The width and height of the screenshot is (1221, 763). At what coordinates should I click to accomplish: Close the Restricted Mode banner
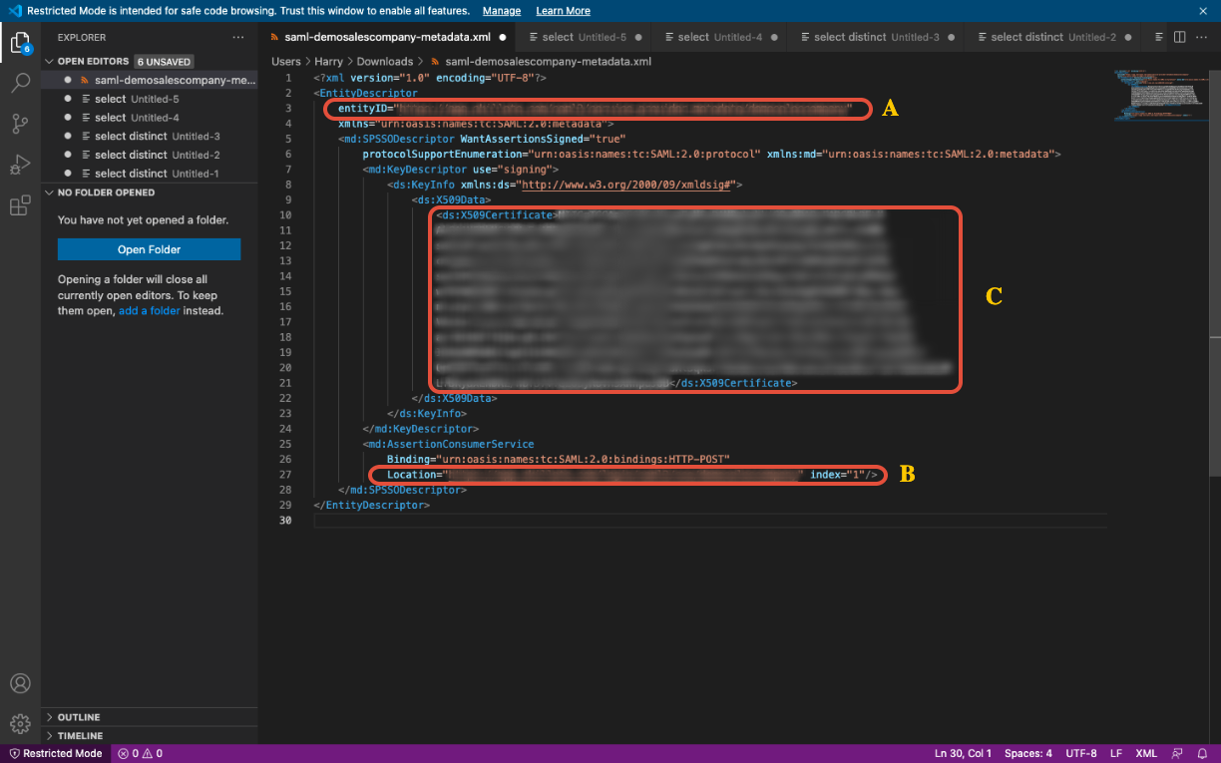1203,11
